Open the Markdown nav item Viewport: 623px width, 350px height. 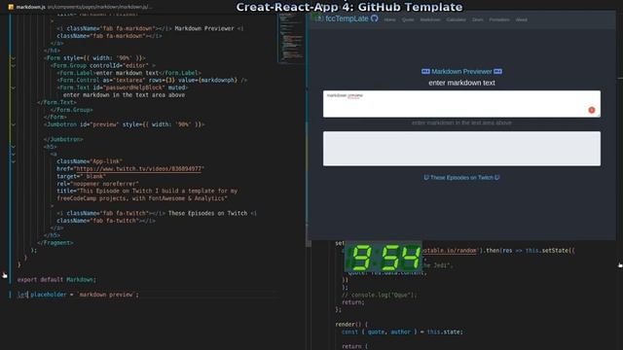tap(430, 19)
